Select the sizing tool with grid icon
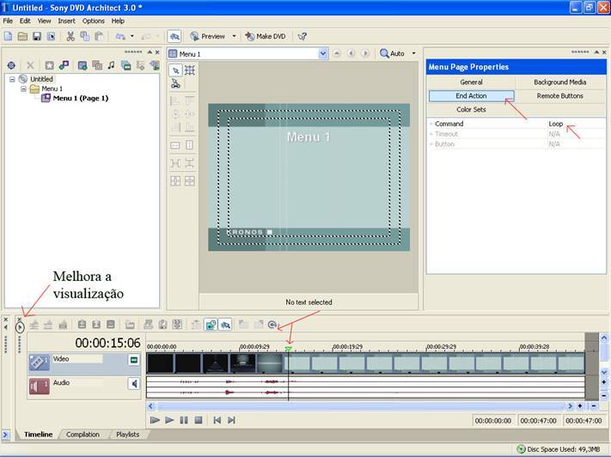 tap(190, 70)
